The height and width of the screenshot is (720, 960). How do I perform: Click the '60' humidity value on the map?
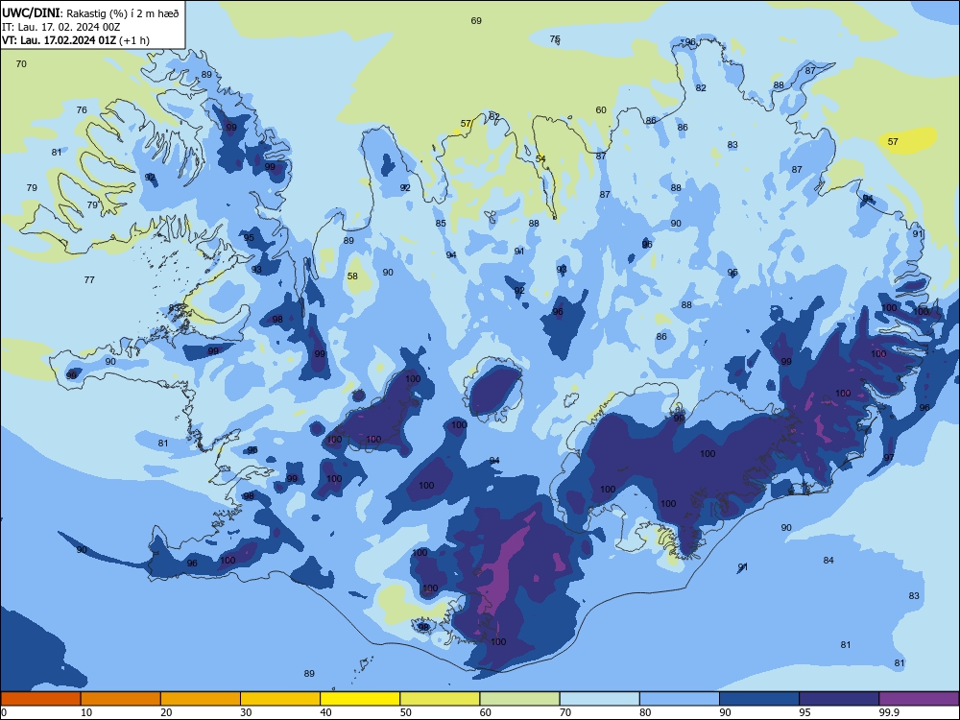tap(601, 110)
